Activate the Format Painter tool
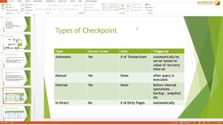Viewport: 223px width, 125px height. [x=12, y=10]
